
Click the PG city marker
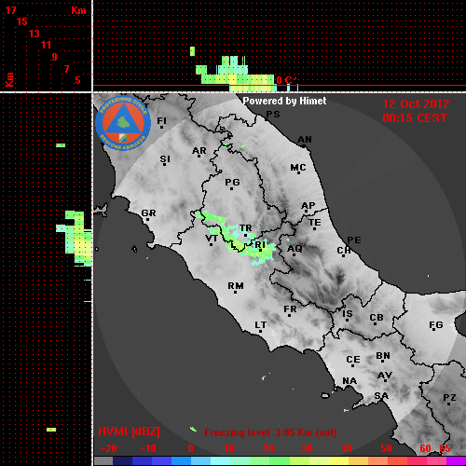click(231, 188)
